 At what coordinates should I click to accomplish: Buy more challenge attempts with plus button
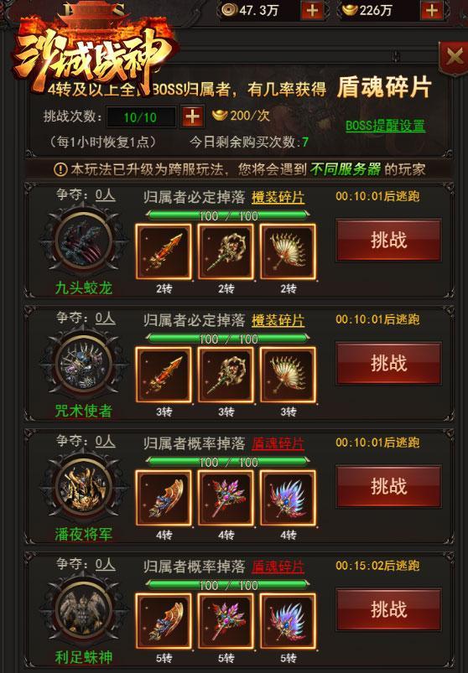[x=192, y=116]
